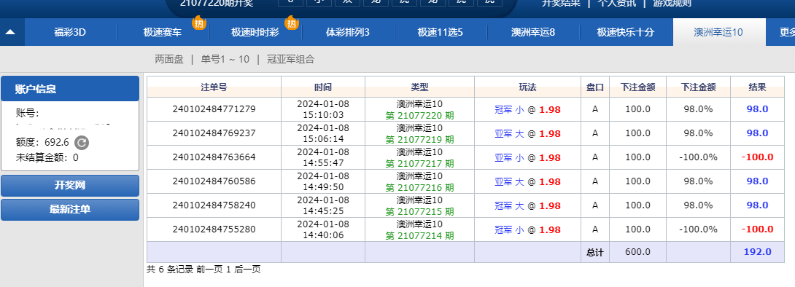Click the 注单号 column header
The height and width of the screenshot is (287, 795).
tap(214, 87)
